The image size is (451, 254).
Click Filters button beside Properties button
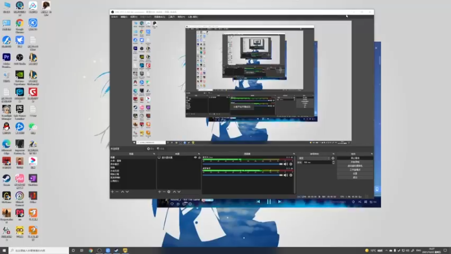click(x=161, y=148)
